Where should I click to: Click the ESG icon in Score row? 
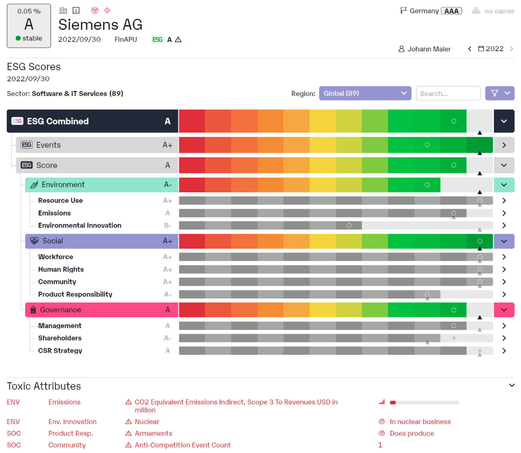point(26,165)
